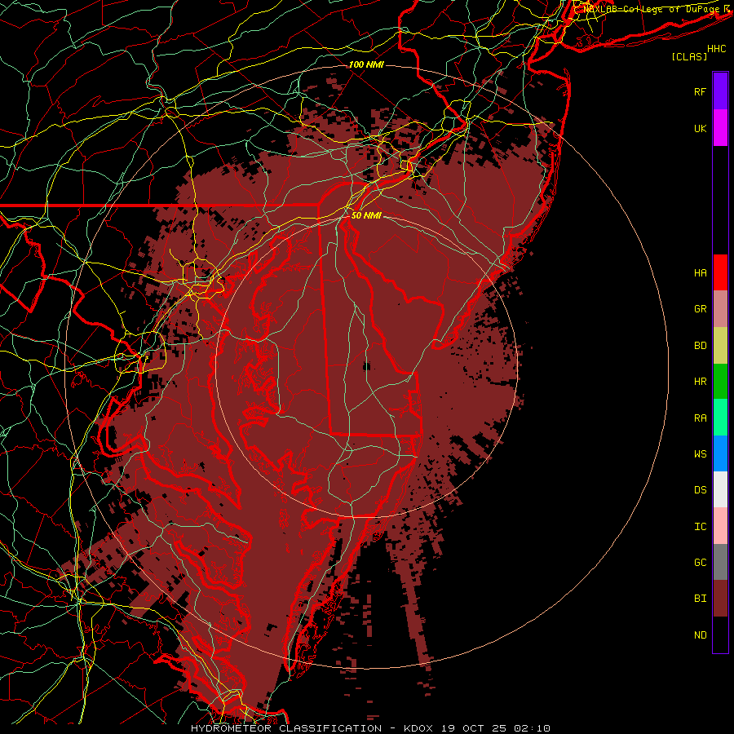This screenshot has width=734, height=734.
Task: Click the DS legend label
Action: pyautogui.click(x=700, y=489)
